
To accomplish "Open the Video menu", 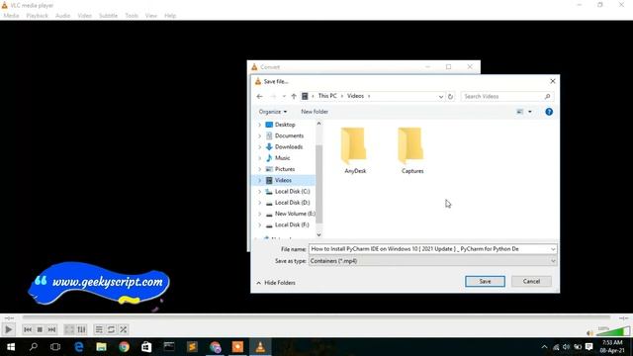I will [85, 16].
